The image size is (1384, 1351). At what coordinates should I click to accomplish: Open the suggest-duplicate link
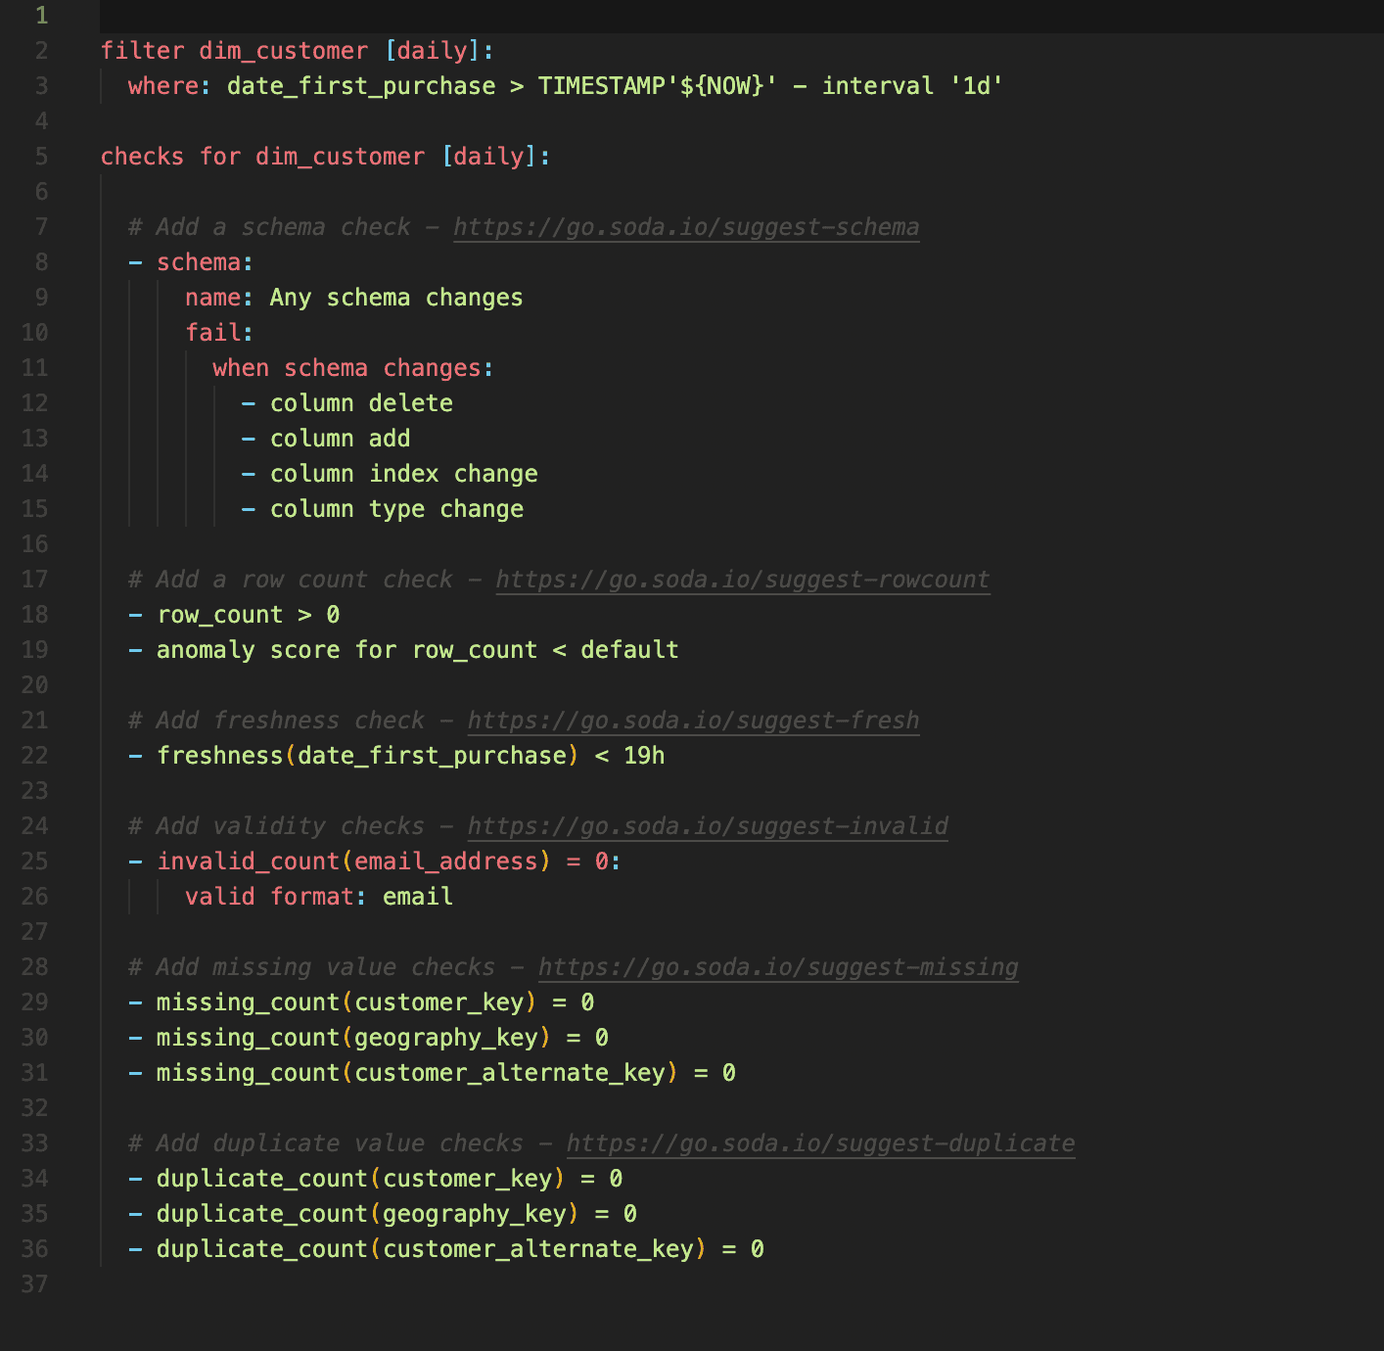tap(820, 1143)
